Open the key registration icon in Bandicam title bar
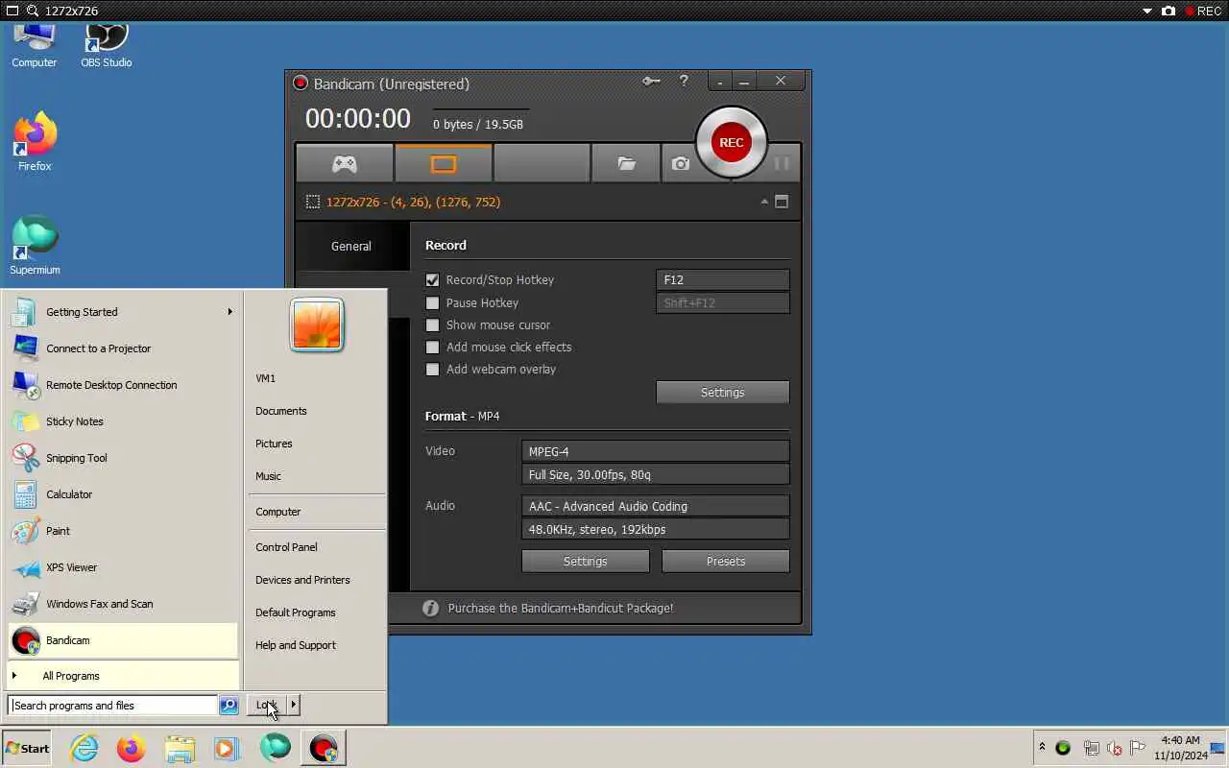Viewport: 1229px width, 768px height. (x=651, y=82)
